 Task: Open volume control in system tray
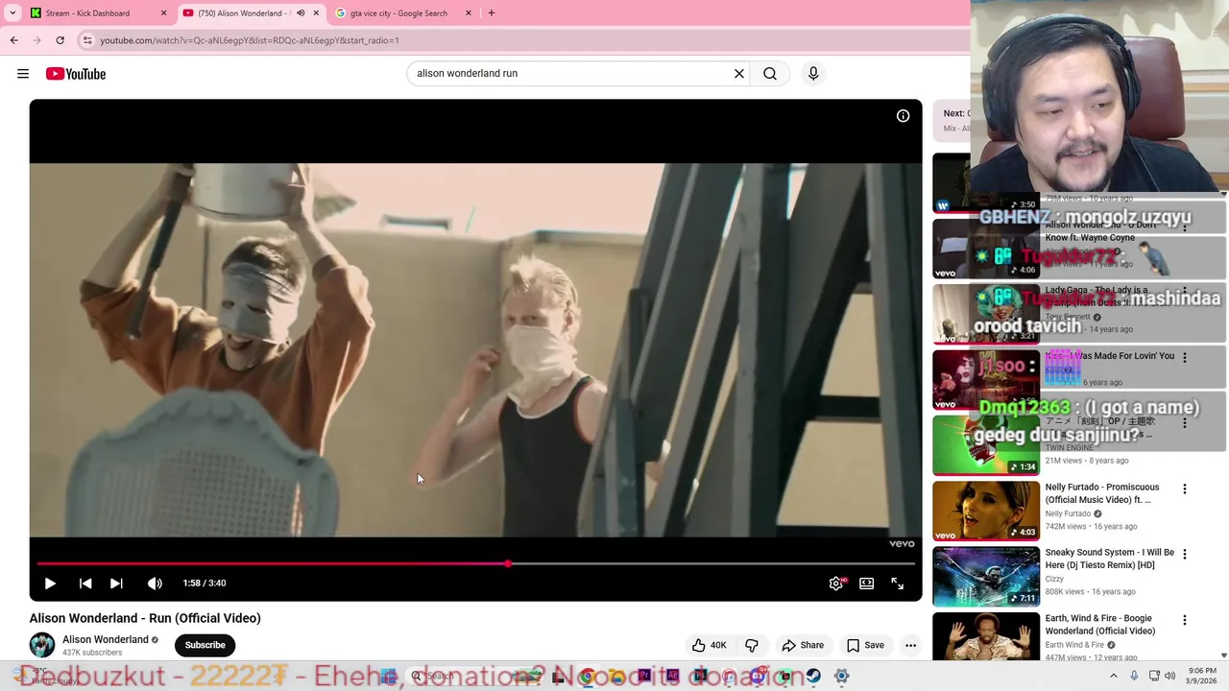[1169, 677]
